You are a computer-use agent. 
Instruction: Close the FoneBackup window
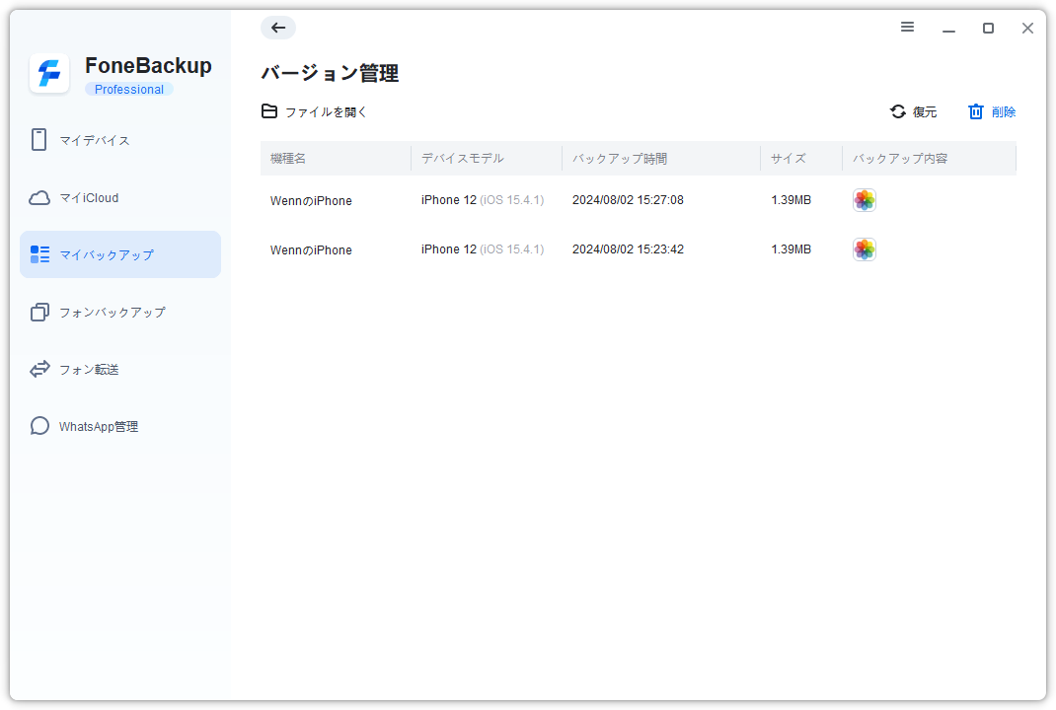pos(1027,28)
